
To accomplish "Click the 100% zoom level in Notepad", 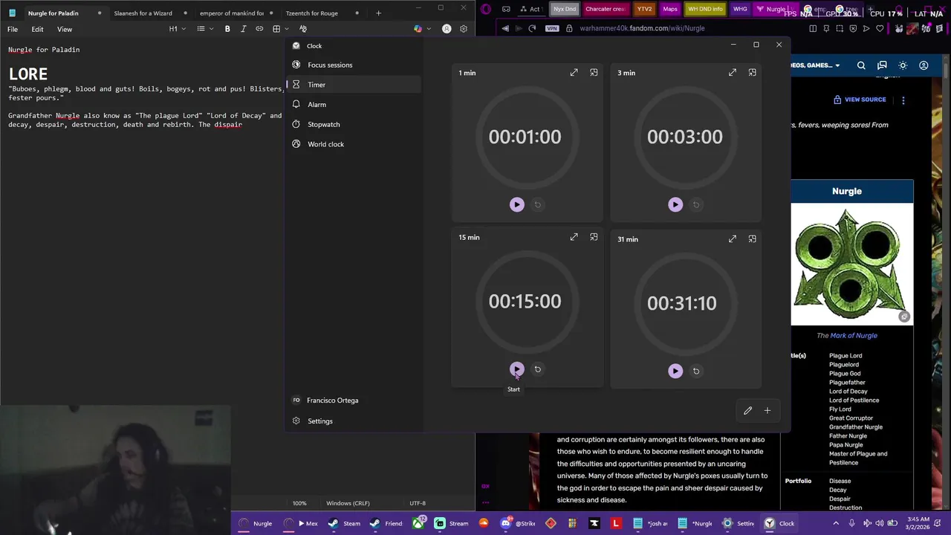I will click(x=299, y=503).
